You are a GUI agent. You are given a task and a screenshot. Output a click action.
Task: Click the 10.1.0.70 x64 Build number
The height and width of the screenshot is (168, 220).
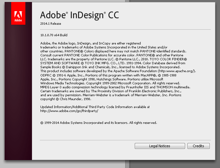point(54,35)
